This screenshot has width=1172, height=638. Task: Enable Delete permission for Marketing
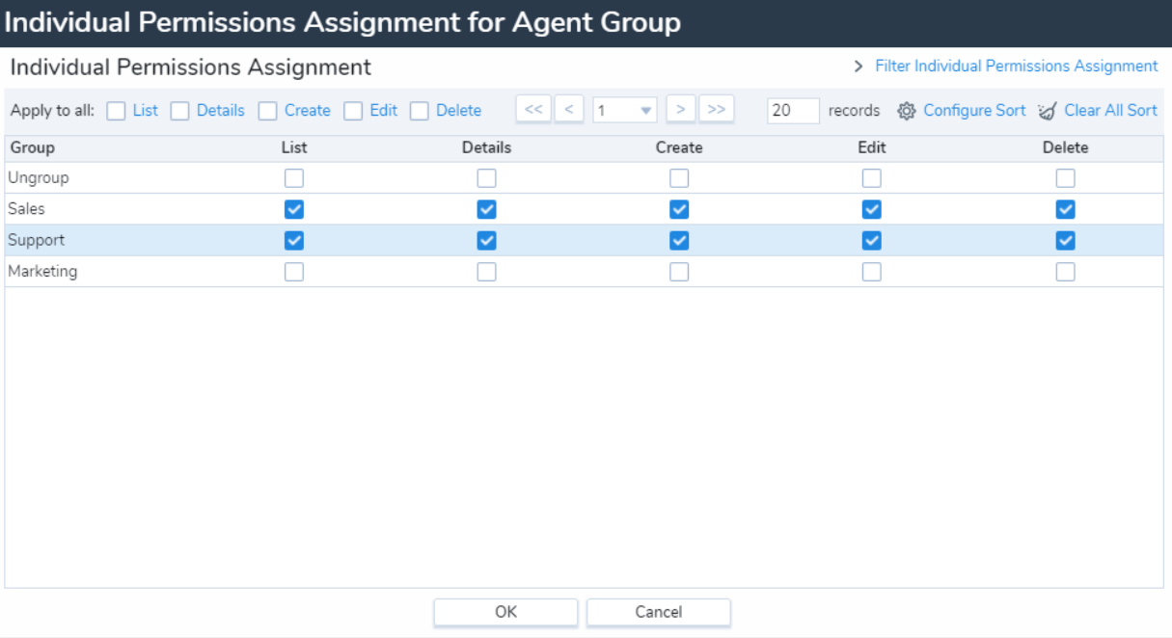coord(1065,272)
